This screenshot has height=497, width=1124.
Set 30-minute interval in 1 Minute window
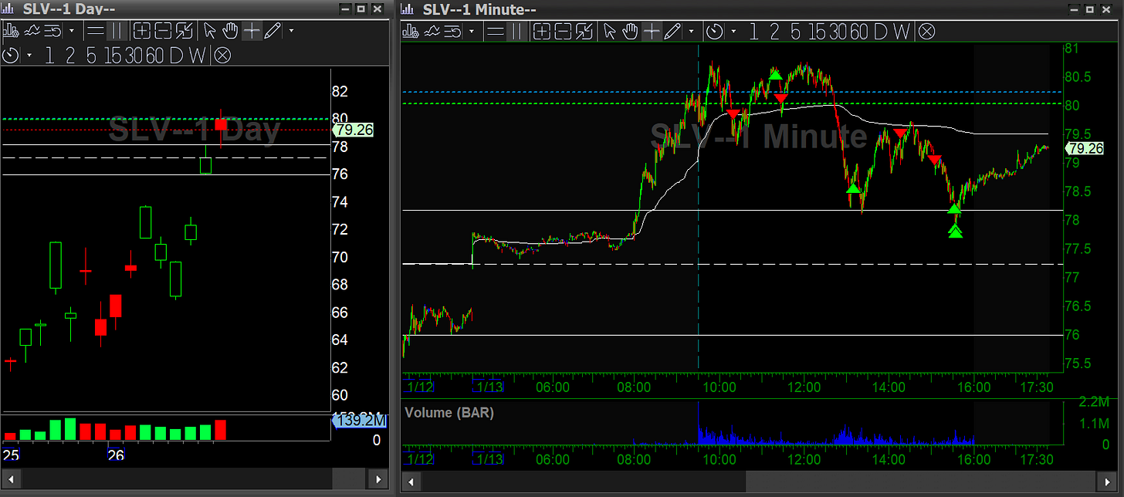point(838,31)
